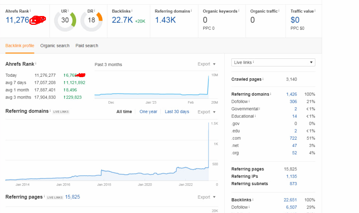Open the Live links dropdown
This screenshot has width=359, height=213.
[273, 62]
